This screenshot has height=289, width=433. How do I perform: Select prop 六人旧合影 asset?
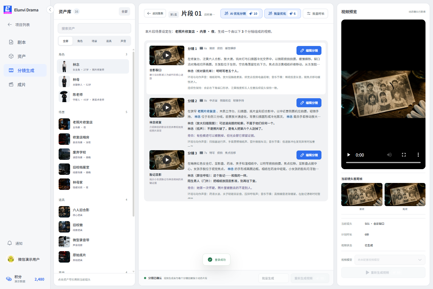pyautogui.click(x=93, y=212)
